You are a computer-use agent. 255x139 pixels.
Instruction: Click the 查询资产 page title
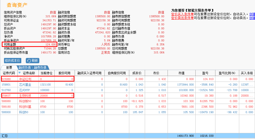coord(17,5)
